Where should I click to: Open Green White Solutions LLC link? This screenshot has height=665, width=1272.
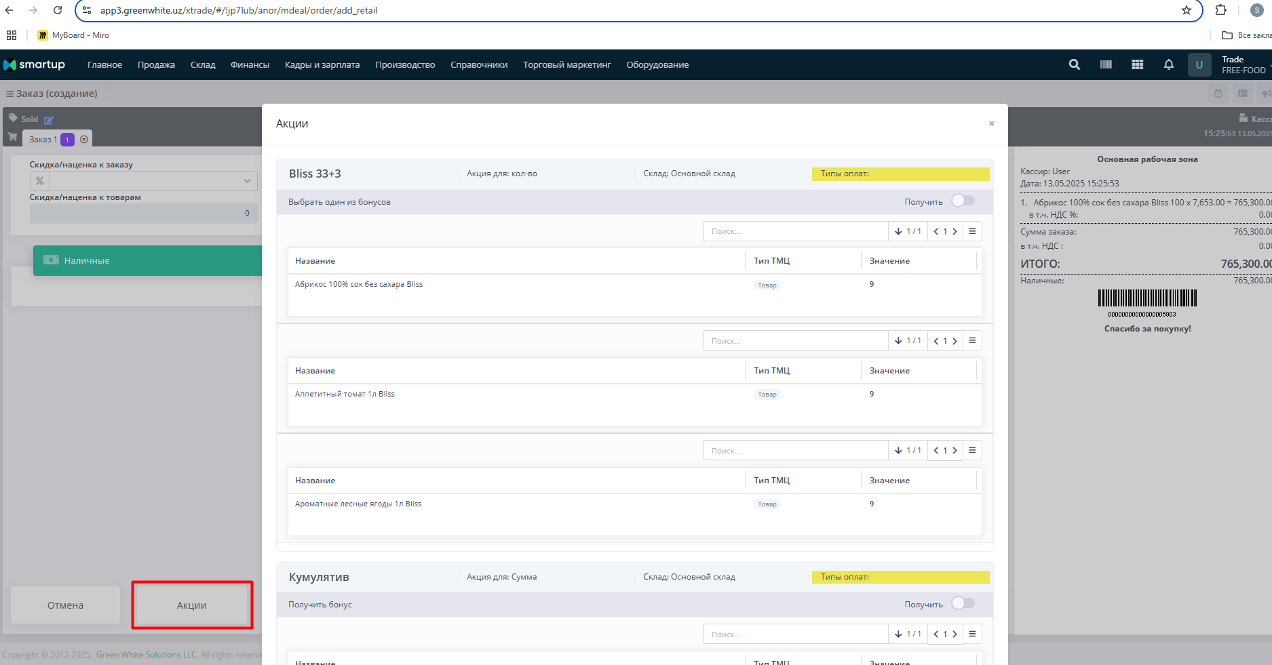pyautogui.click(x=147, y=654)
